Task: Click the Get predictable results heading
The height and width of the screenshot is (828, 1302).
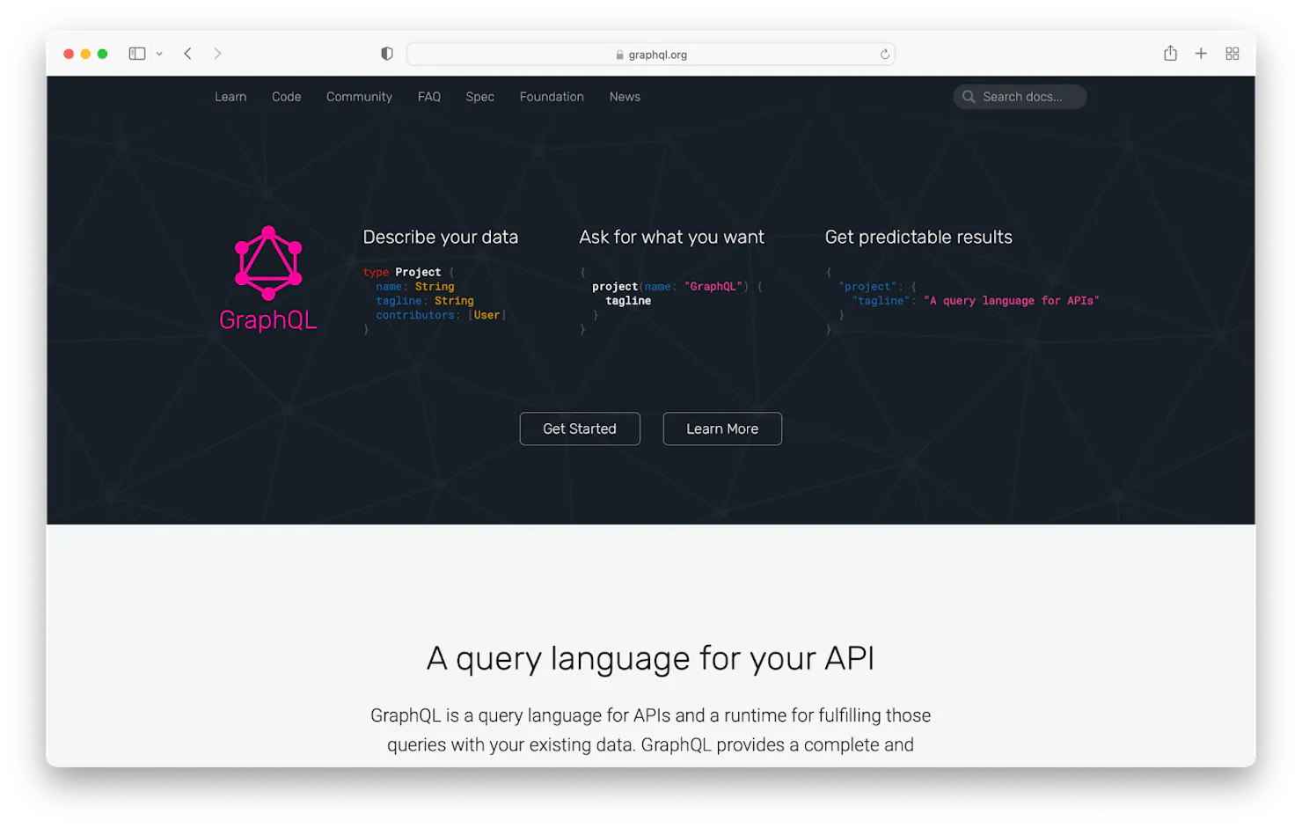Action: 918,237
